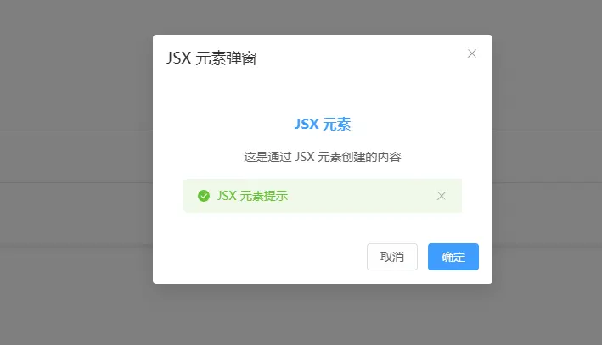Click the 取消 button
602x345 pixels.
click(392, 257)
